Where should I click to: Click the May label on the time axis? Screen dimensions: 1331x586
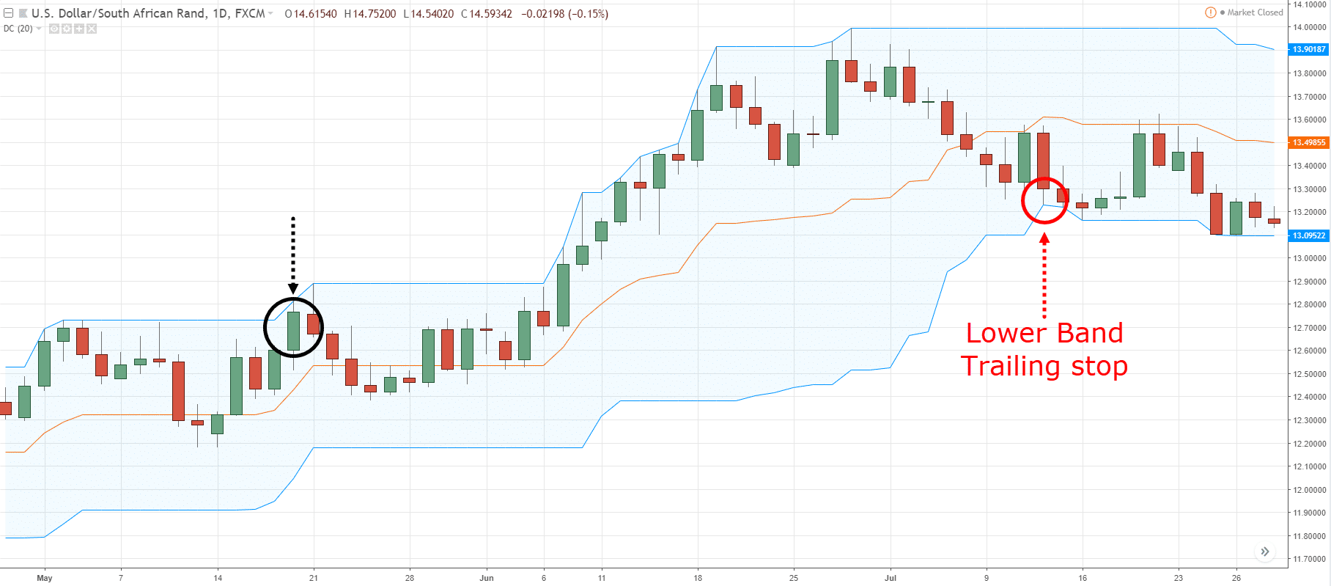pyautogui.click(x=45, y=578)
